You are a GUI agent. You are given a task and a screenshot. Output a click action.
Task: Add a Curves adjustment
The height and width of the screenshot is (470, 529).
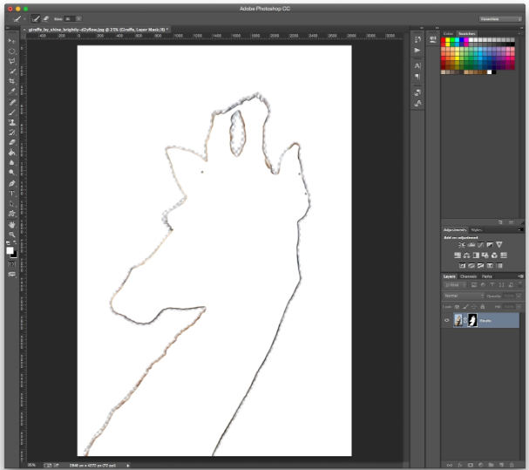[x=480, y=245]
